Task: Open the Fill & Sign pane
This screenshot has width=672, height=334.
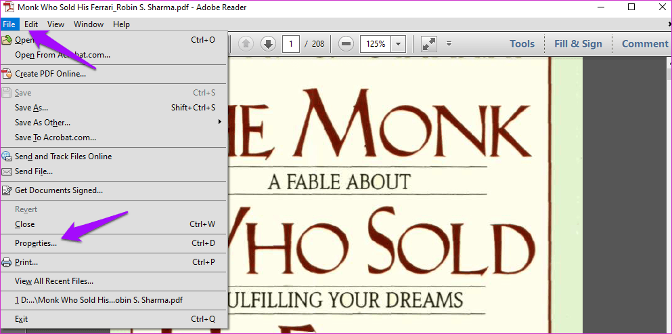Action: pos(578,44)
